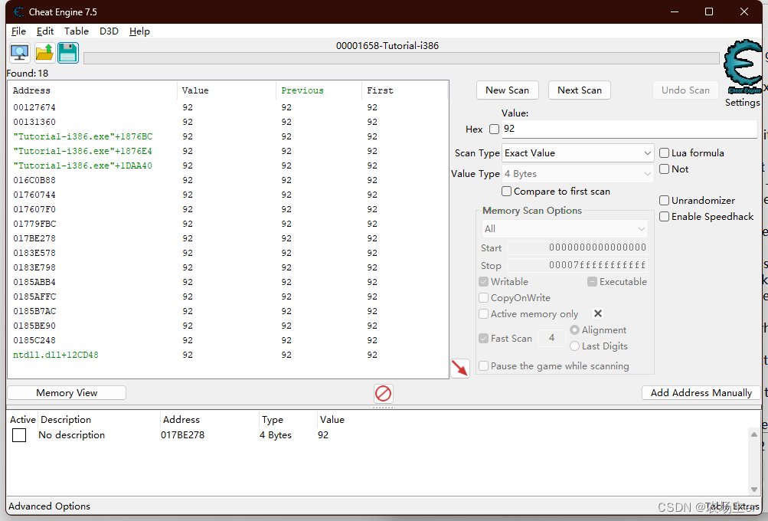Viewport: 768px width, 521px height.
Task: Check Compare to first scan
Action: tap(506, 191)
